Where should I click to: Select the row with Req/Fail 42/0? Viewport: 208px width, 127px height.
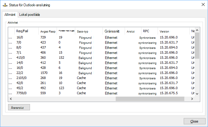point(102,83)
